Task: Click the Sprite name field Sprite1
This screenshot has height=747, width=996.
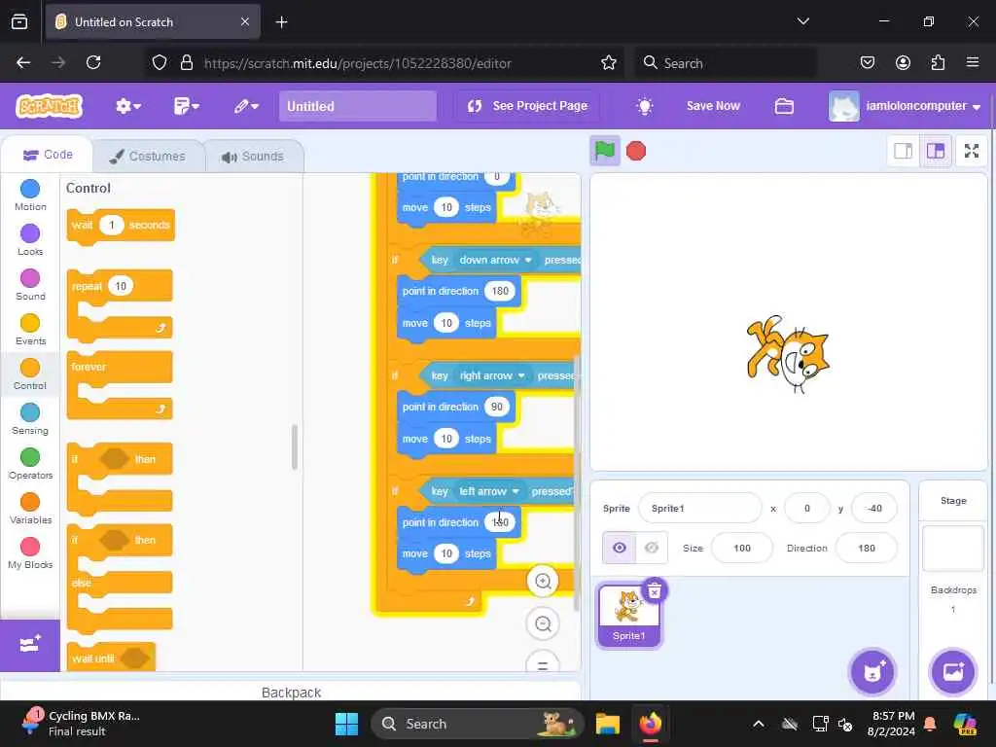Action: click(x=699, y=508)
